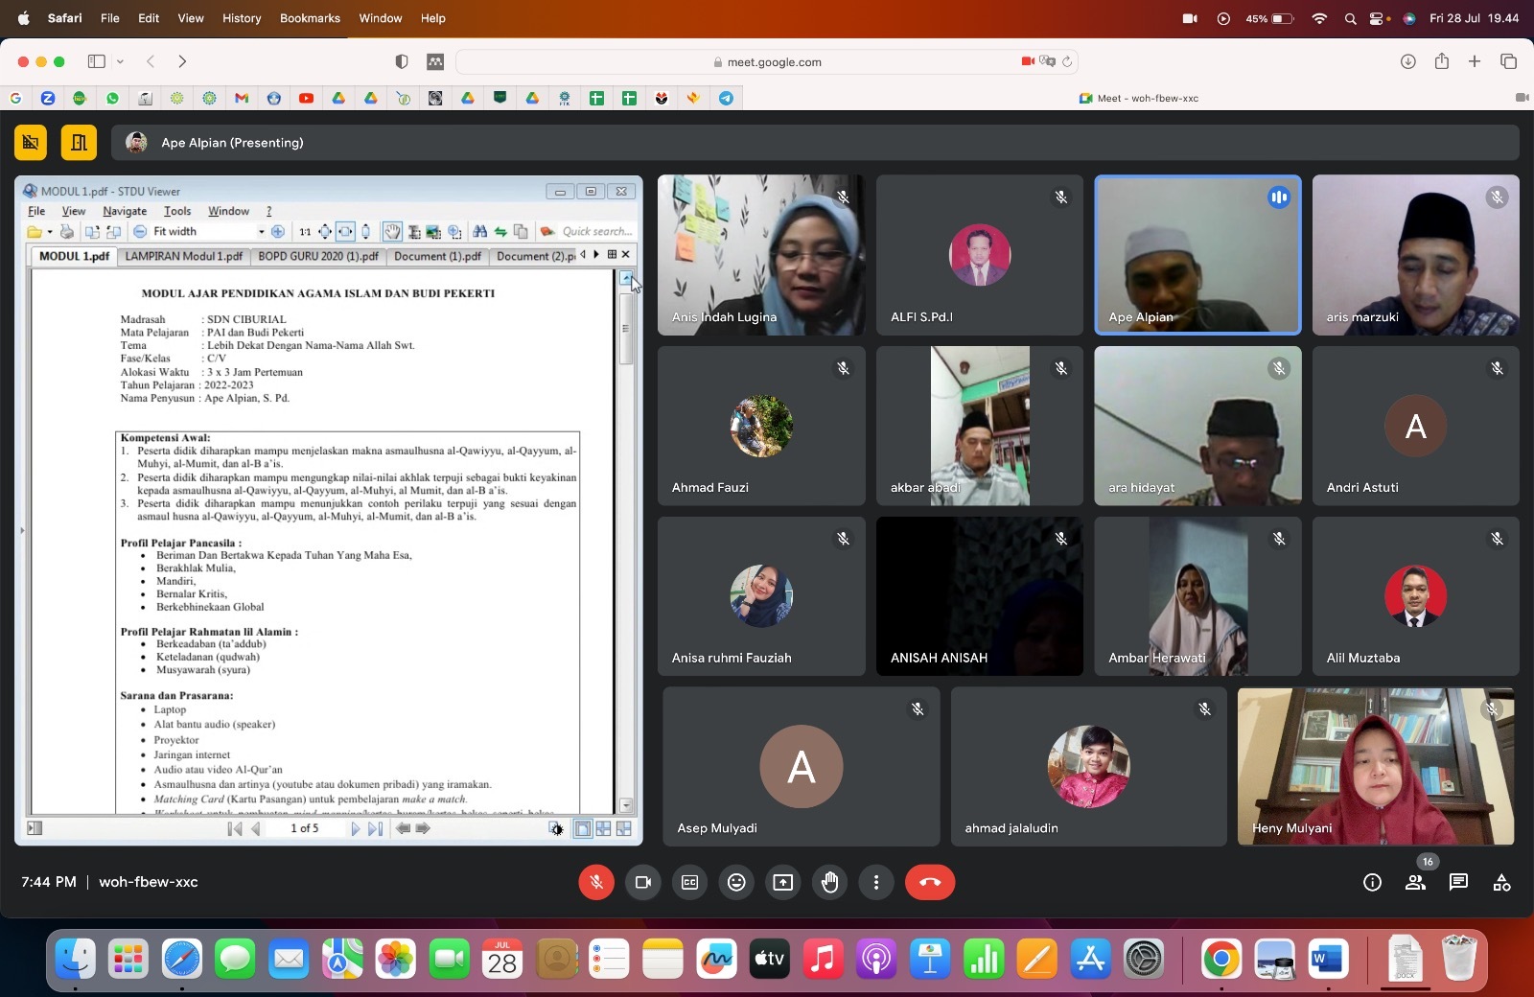Screen dimensions: 1534x997
Task: Open the activities icon
Action: [x=1501, y=882]
